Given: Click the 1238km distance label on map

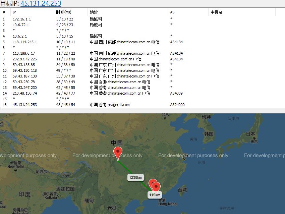Looking at the screenshot, I should click(135, 177).
